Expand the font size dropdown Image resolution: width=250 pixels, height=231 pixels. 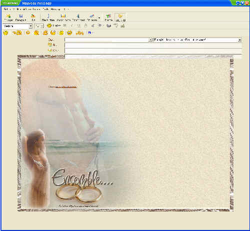(x=42, y=26)
